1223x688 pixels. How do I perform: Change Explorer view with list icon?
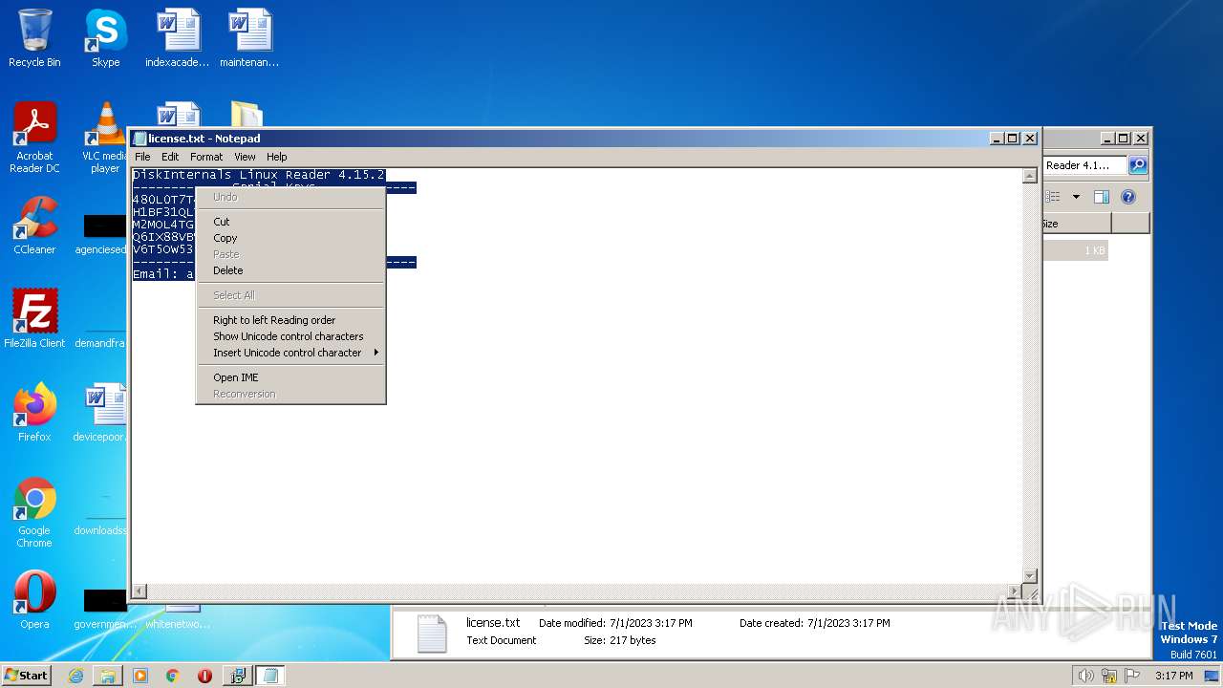pos(1053,197)
